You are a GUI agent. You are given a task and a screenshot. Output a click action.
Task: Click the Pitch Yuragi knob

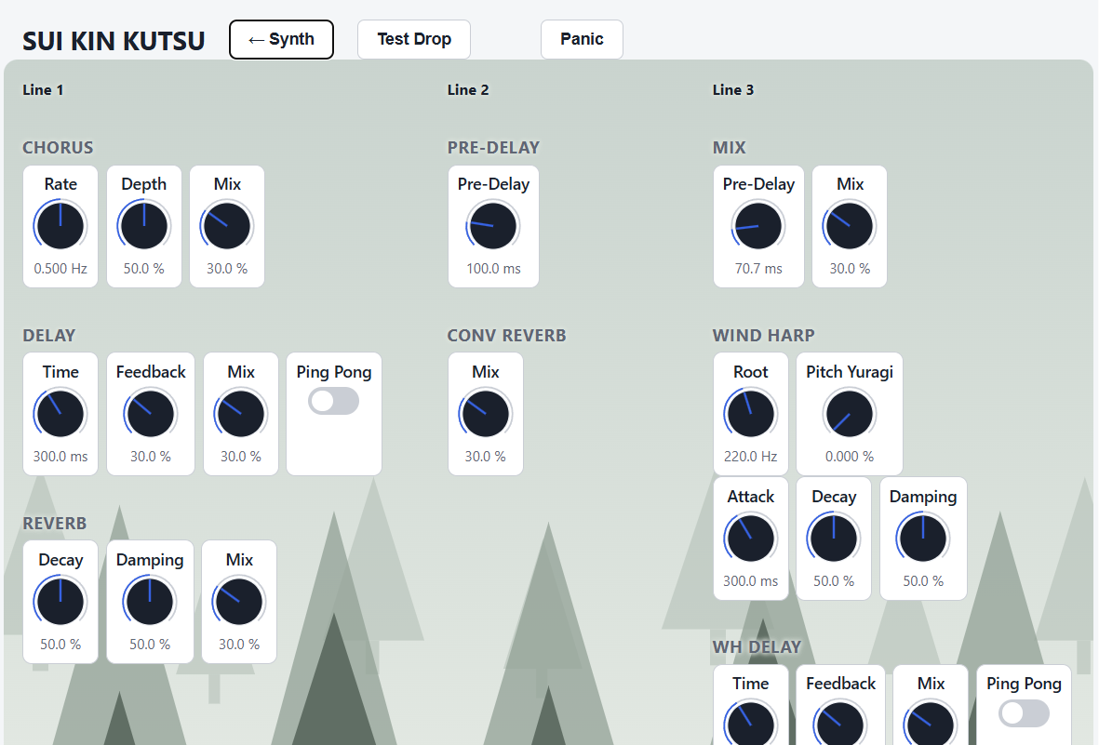click(x=850, y=414)
